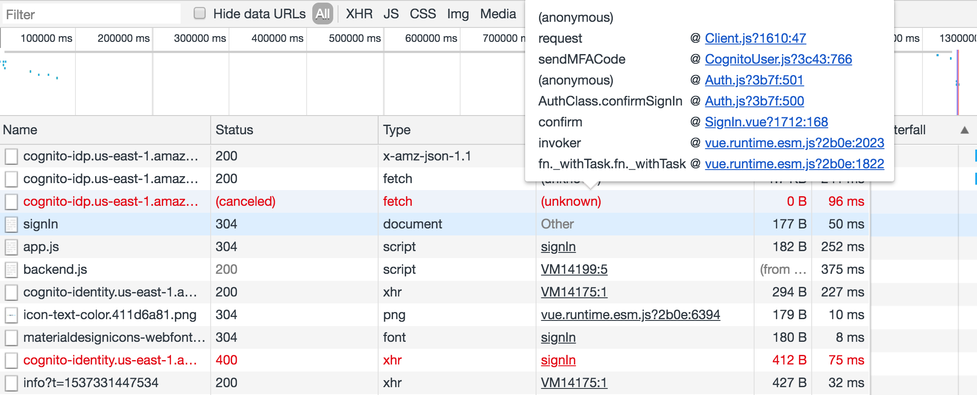Click the signIn initiator link for app.js
977x395 pixels.
[x=558, y=246]
